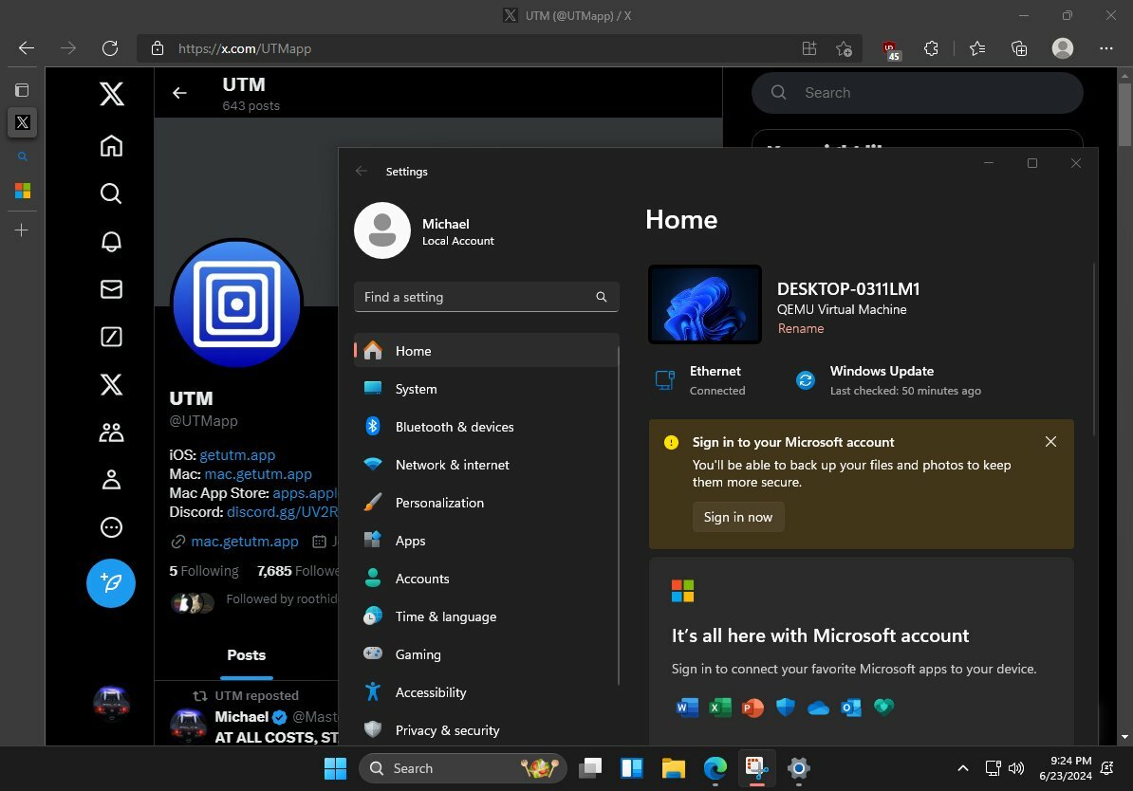Open Messages envelope in X sidebar
1133x791 pixels.
point(111,289)
